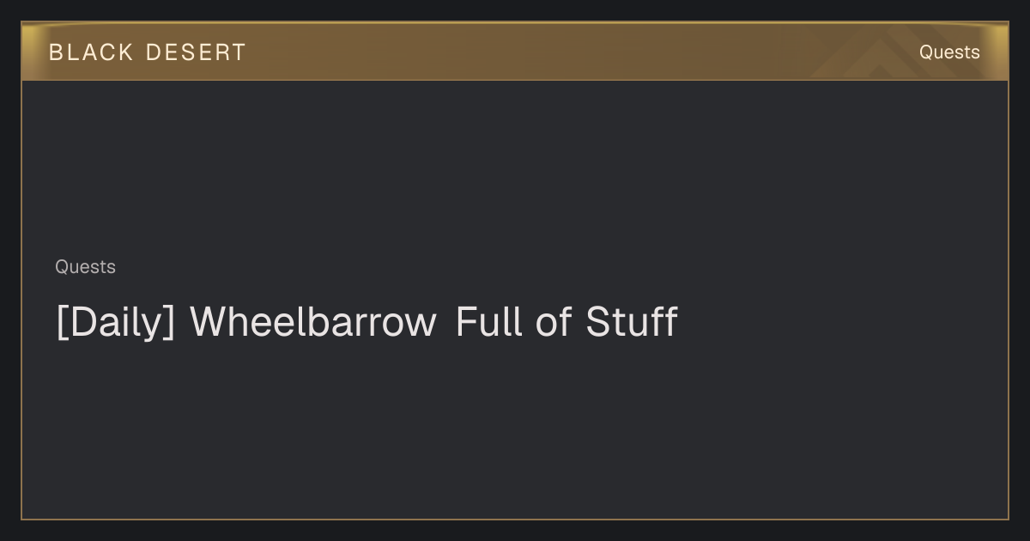Image resolution: width=1030 pixels, height=541 pixels.
Task: Click the gold header banner background
Action: point(515,52)
